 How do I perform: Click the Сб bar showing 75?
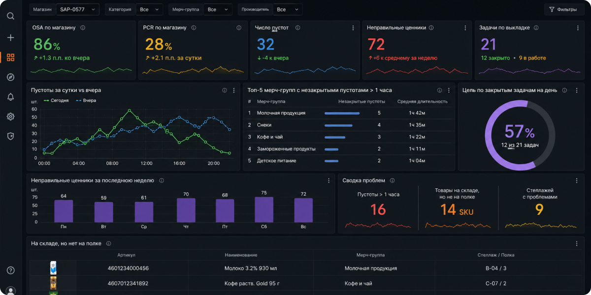click(264, 209)
